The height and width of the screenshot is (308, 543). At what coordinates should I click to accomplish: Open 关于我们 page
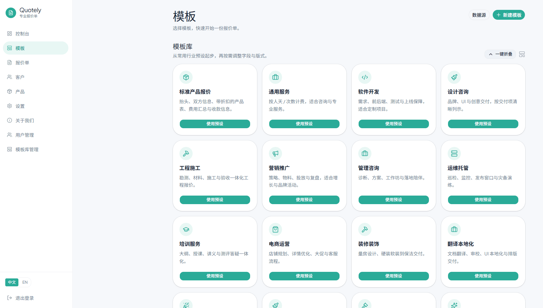click(x=35, y=120)
